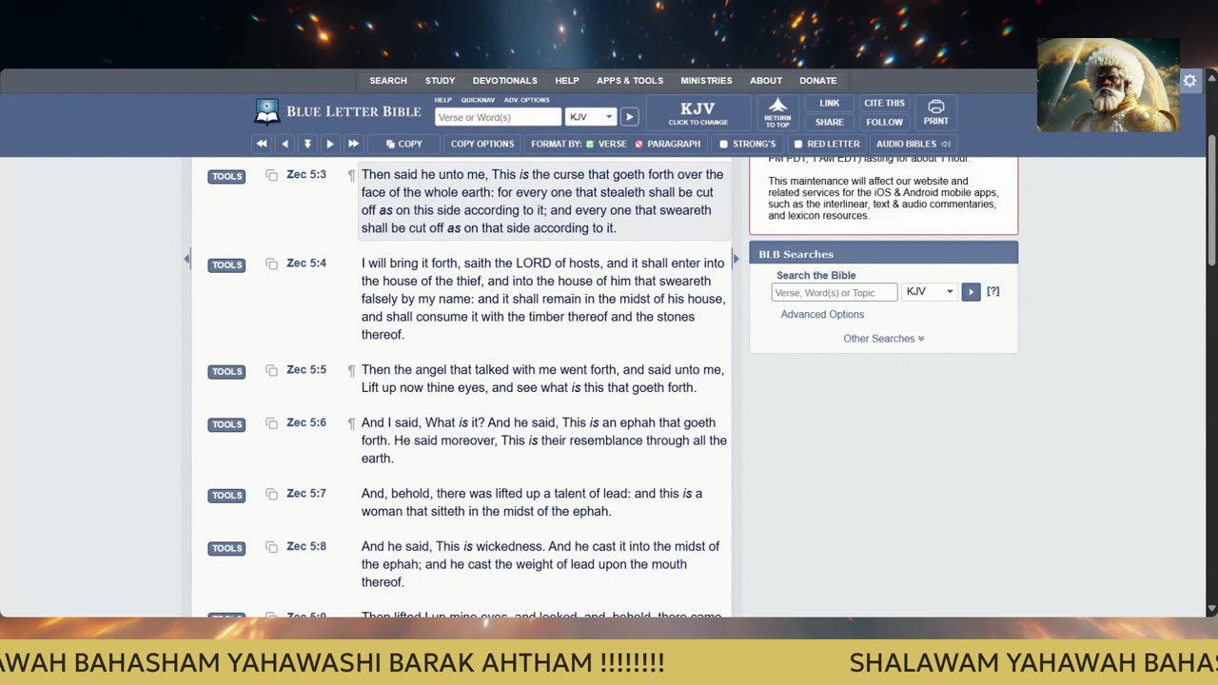The height and width of the screenshot is (685, 1218).
Task: Open Advanced Options link
Action: 822,315
